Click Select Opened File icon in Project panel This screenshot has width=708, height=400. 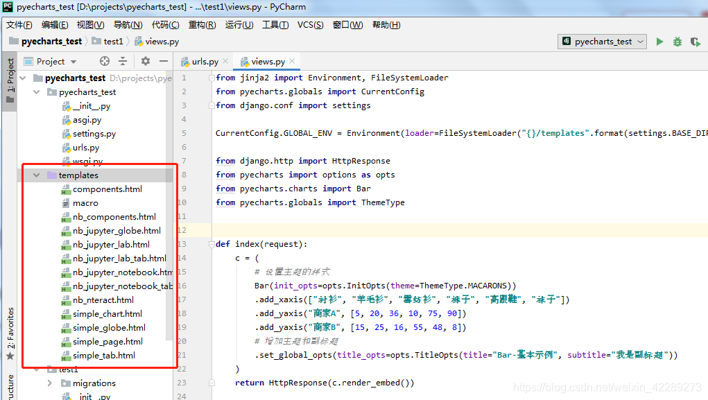[104, 61]
